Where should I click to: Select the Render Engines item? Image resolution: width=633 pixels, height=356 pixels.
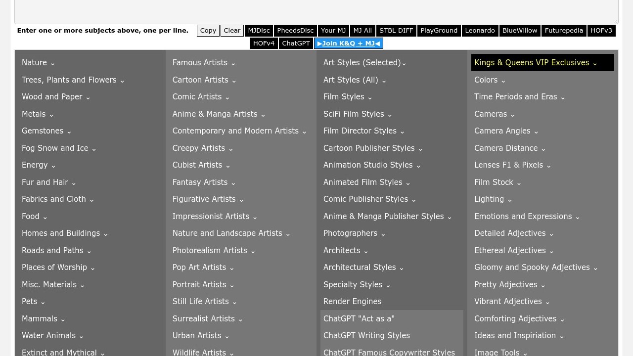click(352, 302)
